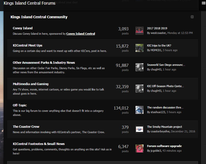206x164 pixels.
Task: Open the KIC trips to the UK topic
Action: pos(159,45)
